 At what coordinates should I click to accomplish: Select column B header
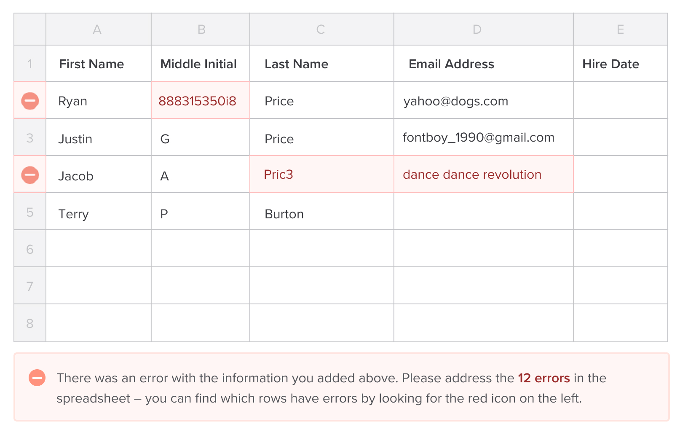[x=201, y=30]
